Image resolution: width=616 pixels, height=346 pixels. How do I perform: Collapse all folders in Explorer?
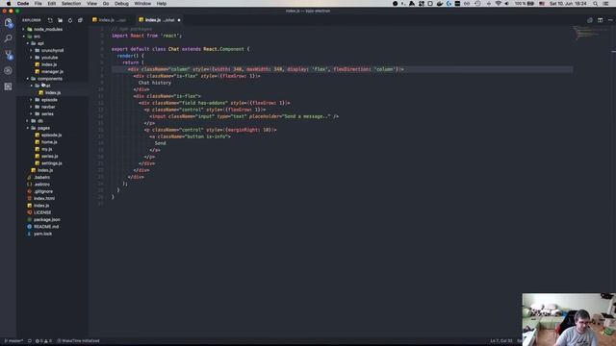[80, 20]
